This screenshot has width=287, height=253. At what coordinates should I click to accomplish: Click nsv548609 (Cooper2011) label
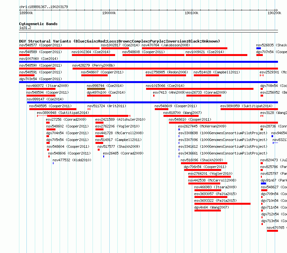(x=176, y=106)
